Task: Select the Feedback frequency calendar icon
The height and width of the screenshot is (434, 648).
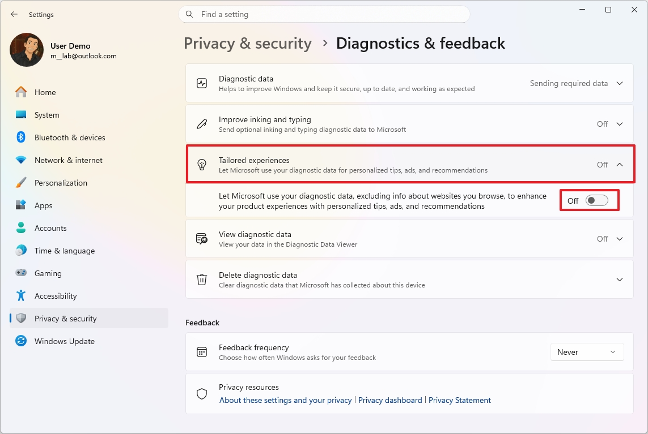Action: pos(201,351)
